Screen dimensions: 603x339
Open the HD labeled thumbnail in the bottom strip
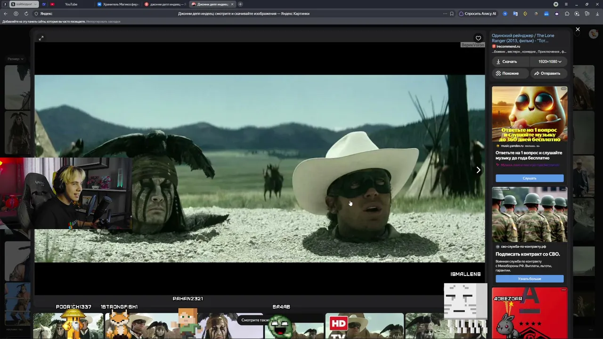coord(364,326)
